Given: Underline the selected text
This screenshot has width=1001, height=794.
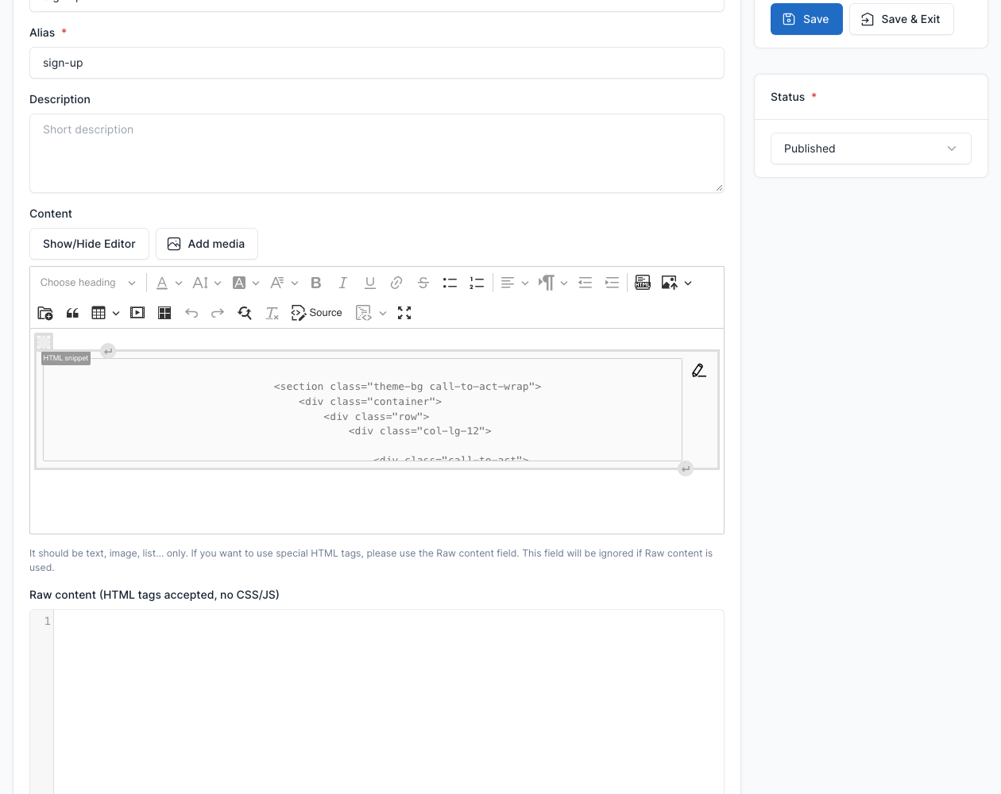Looking at the screenshot, I should tap(370, 283).
